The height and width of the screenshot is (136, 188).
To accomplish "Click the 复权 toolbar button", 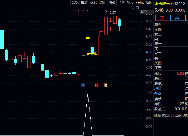I will coord(75,2).
